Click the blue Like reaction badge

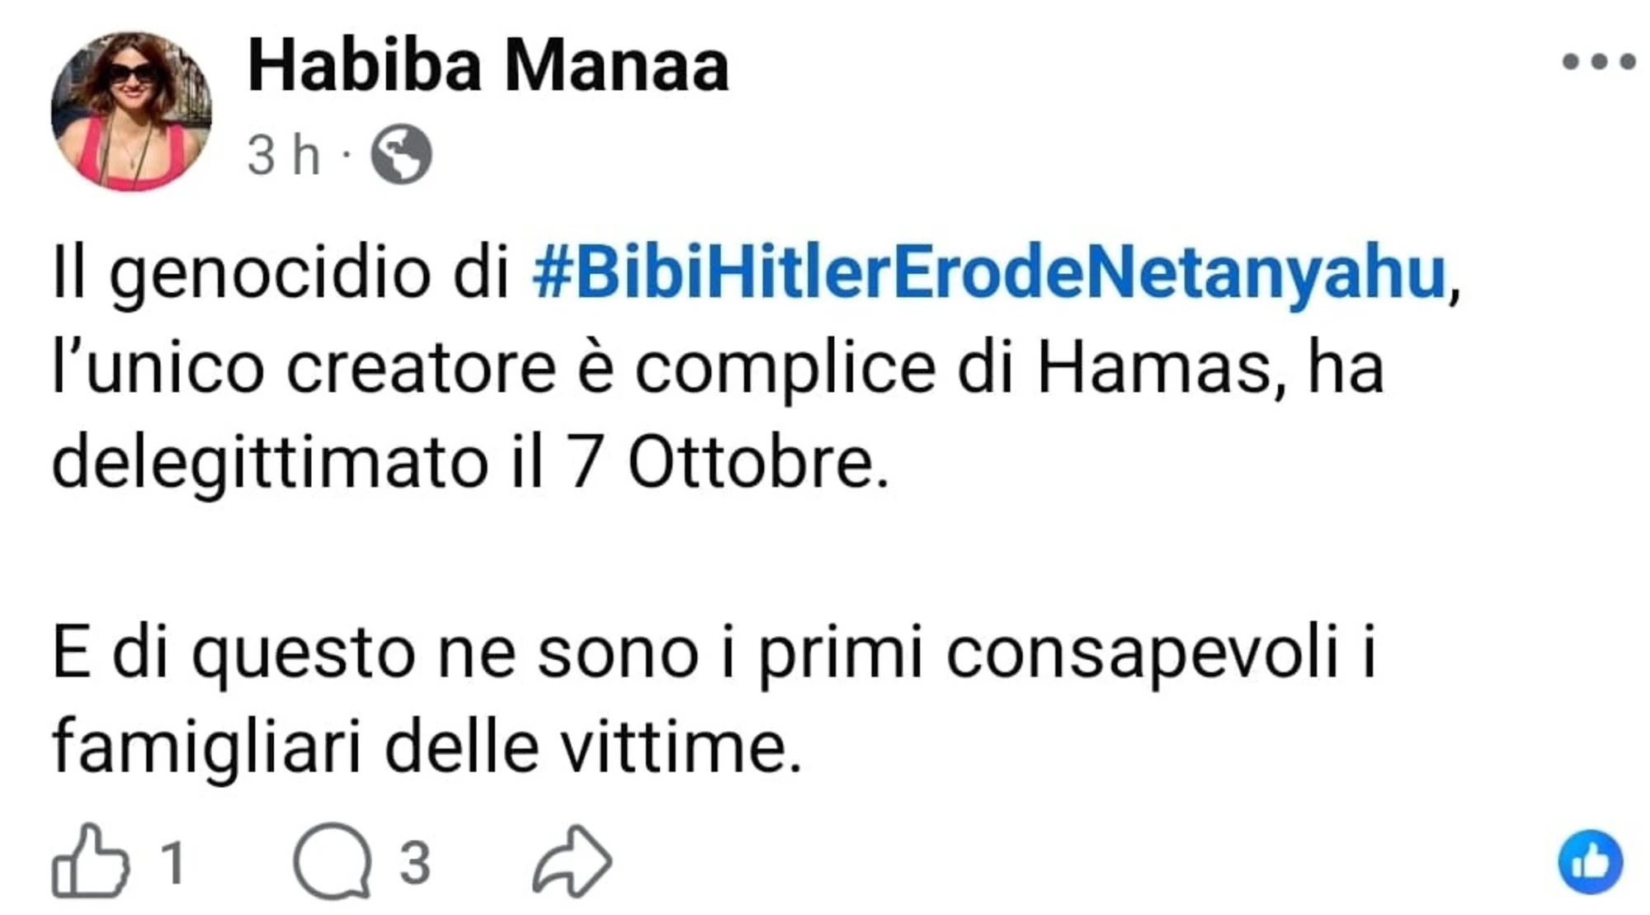1591,862
